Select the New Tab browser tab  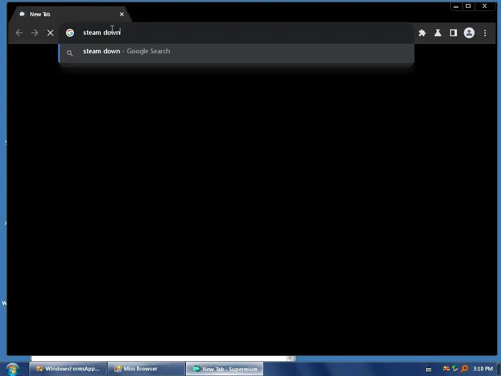click(x=70, y=14)
